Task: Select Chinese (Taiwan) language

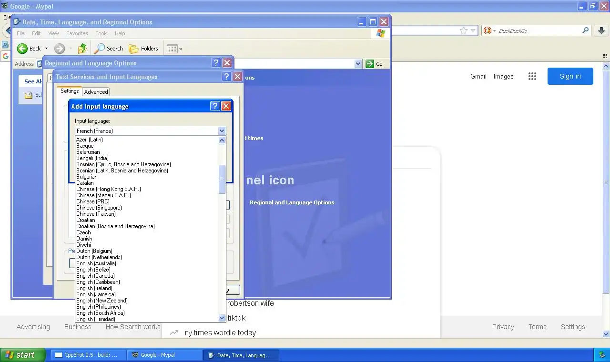Action: (147, 214)
